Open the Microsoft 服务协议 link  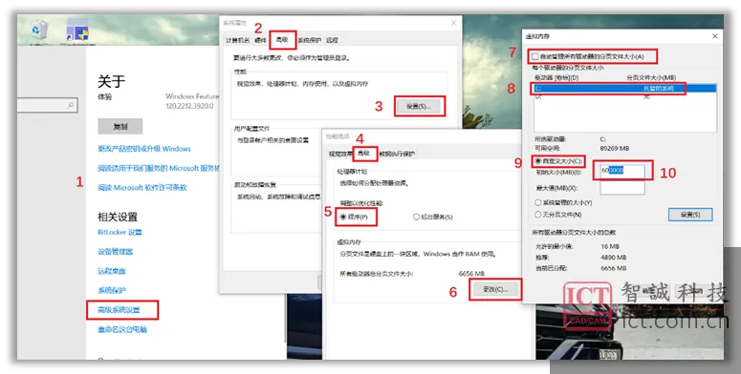click(x=159, y=168)
